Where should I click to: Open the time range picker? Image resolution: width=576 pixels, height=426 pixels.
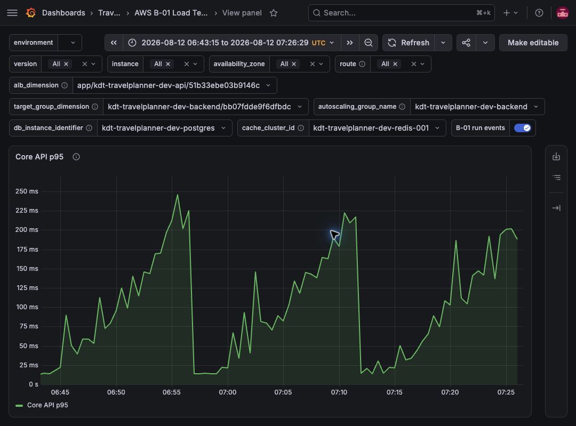pyautogui.click(x=232, y=43)
